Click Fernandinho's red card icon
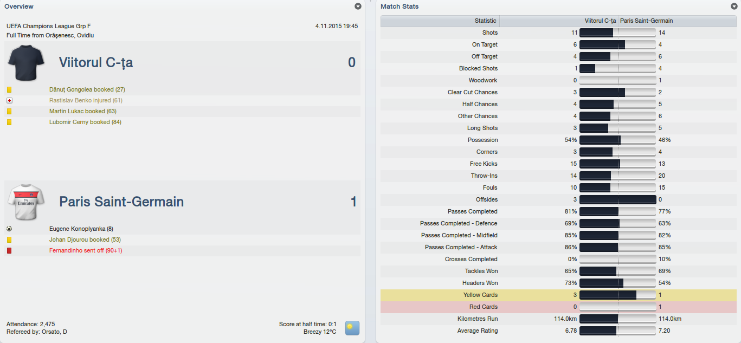 [x=9, y=250]
